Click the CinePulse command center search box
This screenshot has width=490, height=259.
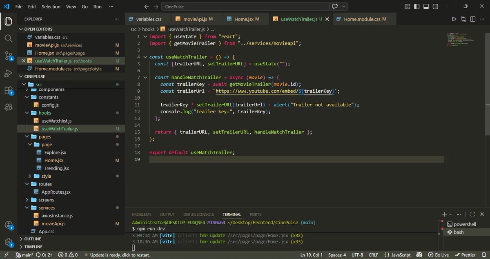tap(245, 7)
